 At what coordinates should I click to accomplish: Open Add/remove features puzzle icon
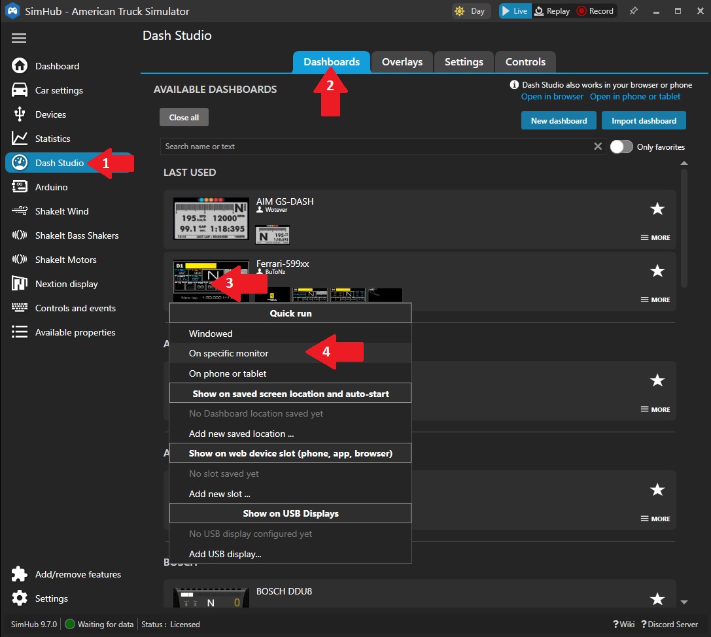[x=20, y=574]
